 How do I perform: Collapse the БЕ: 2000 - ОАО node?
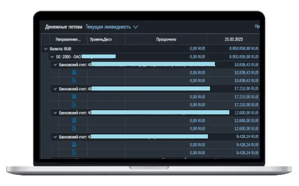(x=52, y=57)
